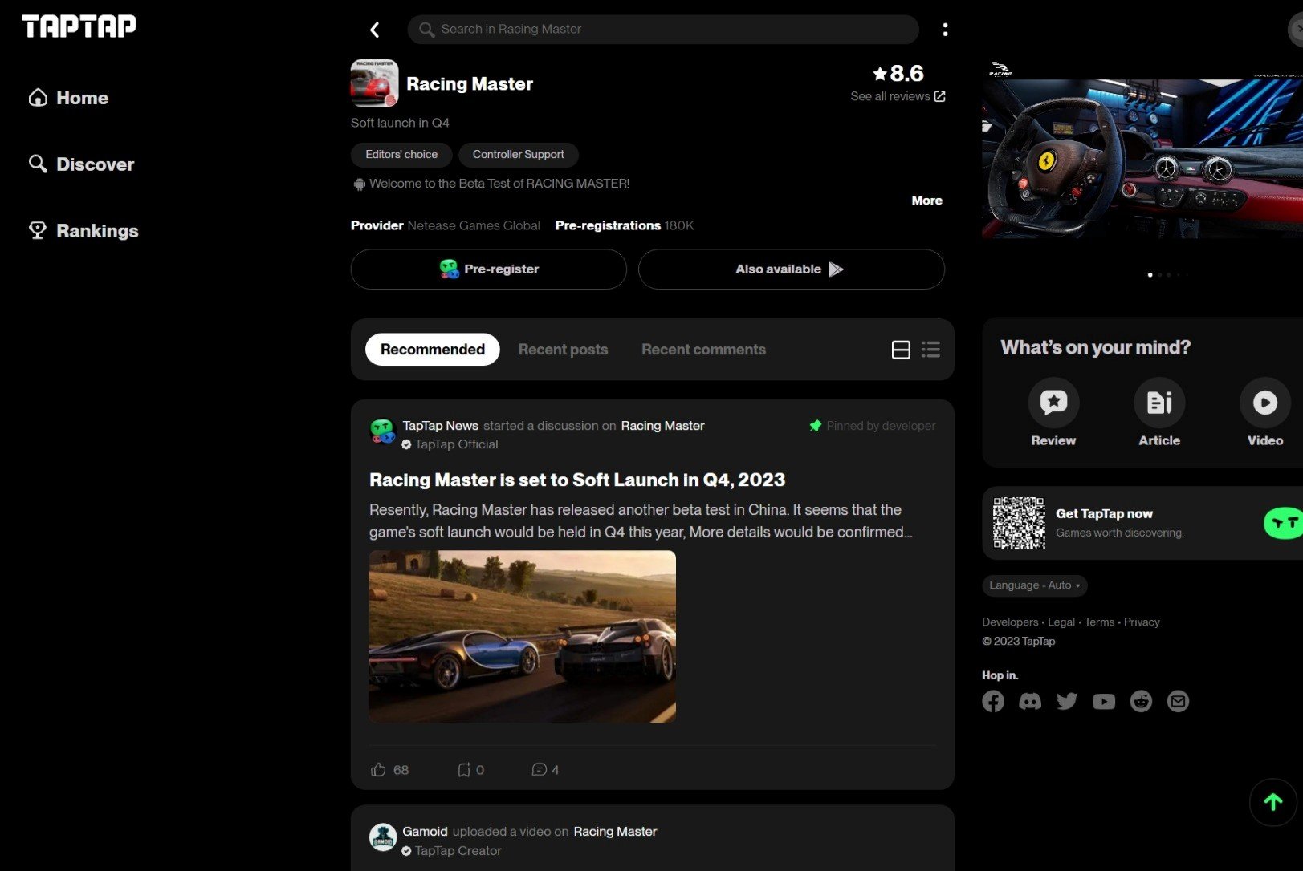Viewport: 1303px width, 871px height.
Task: Click Soft launch in Q4 subtitle
Action: click(x=400, y=123)
